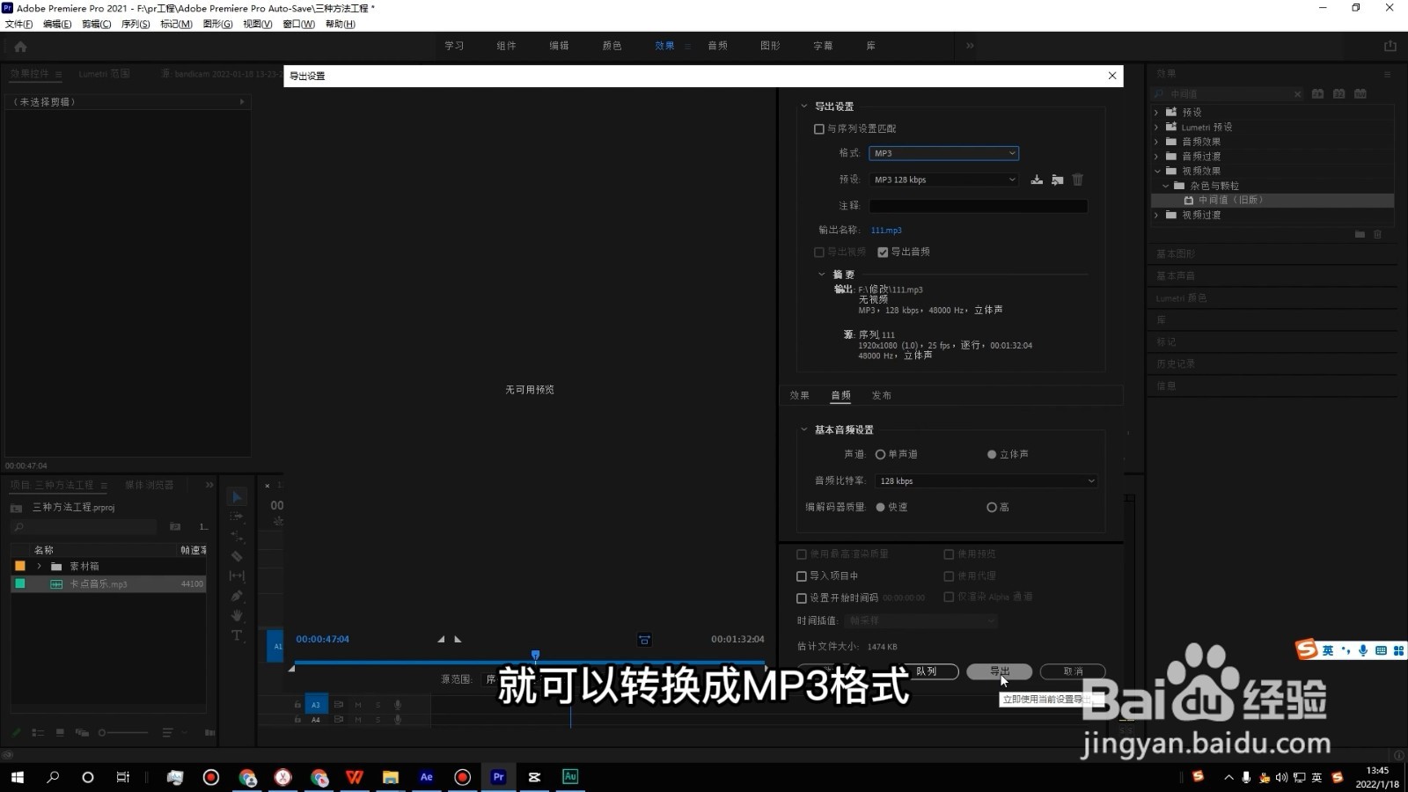
Task: Switch to the 发布 tab
Action: click(882, 395)
